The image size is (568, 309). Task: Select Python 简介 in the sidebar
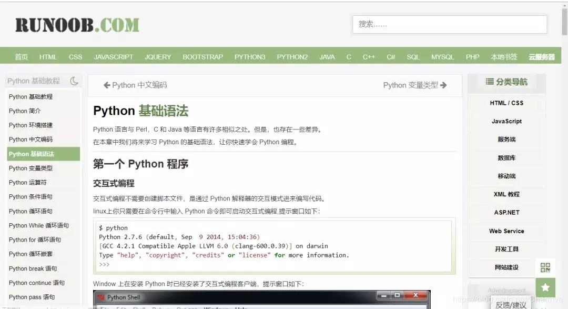click(x=25, y=111)
